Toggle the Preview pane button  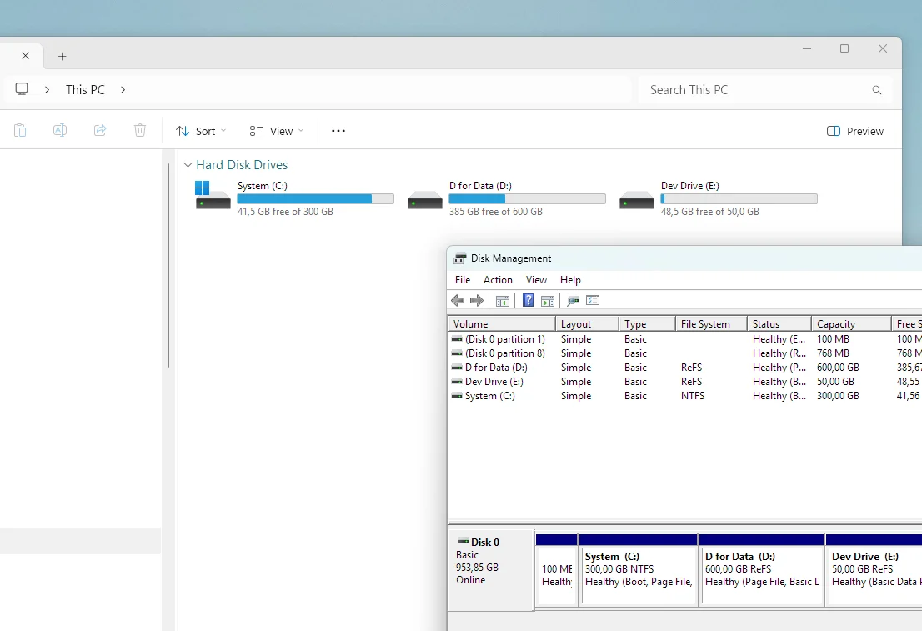[x=855, y=131]
